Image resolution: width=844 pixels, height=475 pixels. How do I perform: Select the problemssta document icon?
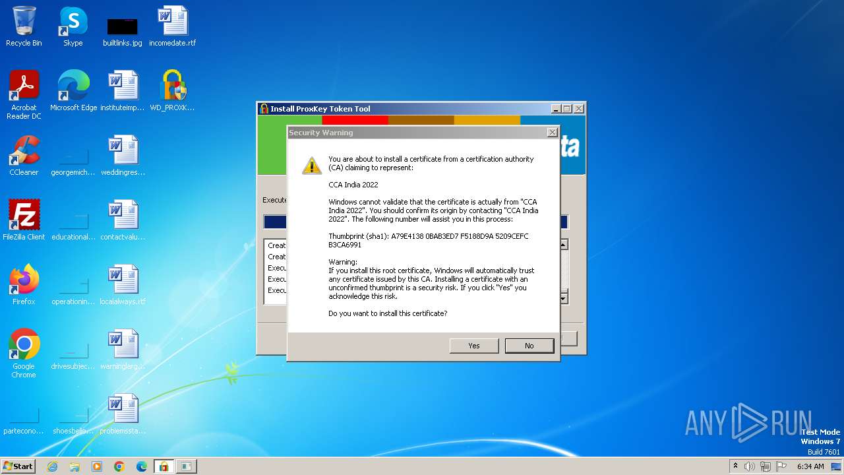coord(123,414)
